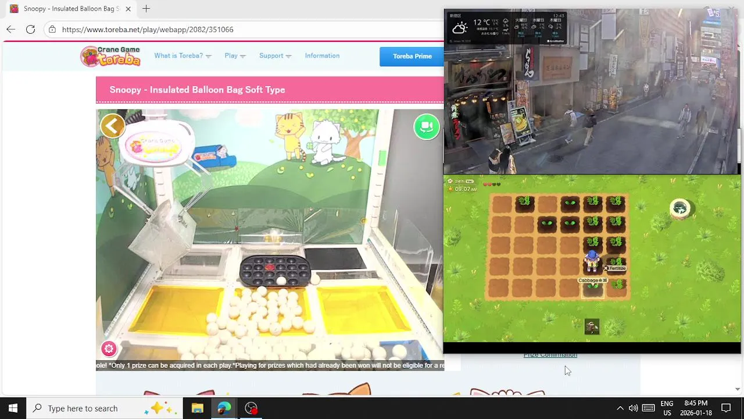The image size is (744, 419).
Task: Click the stone well in farm game
Action: pyautogui.click(x=679, y=208)
